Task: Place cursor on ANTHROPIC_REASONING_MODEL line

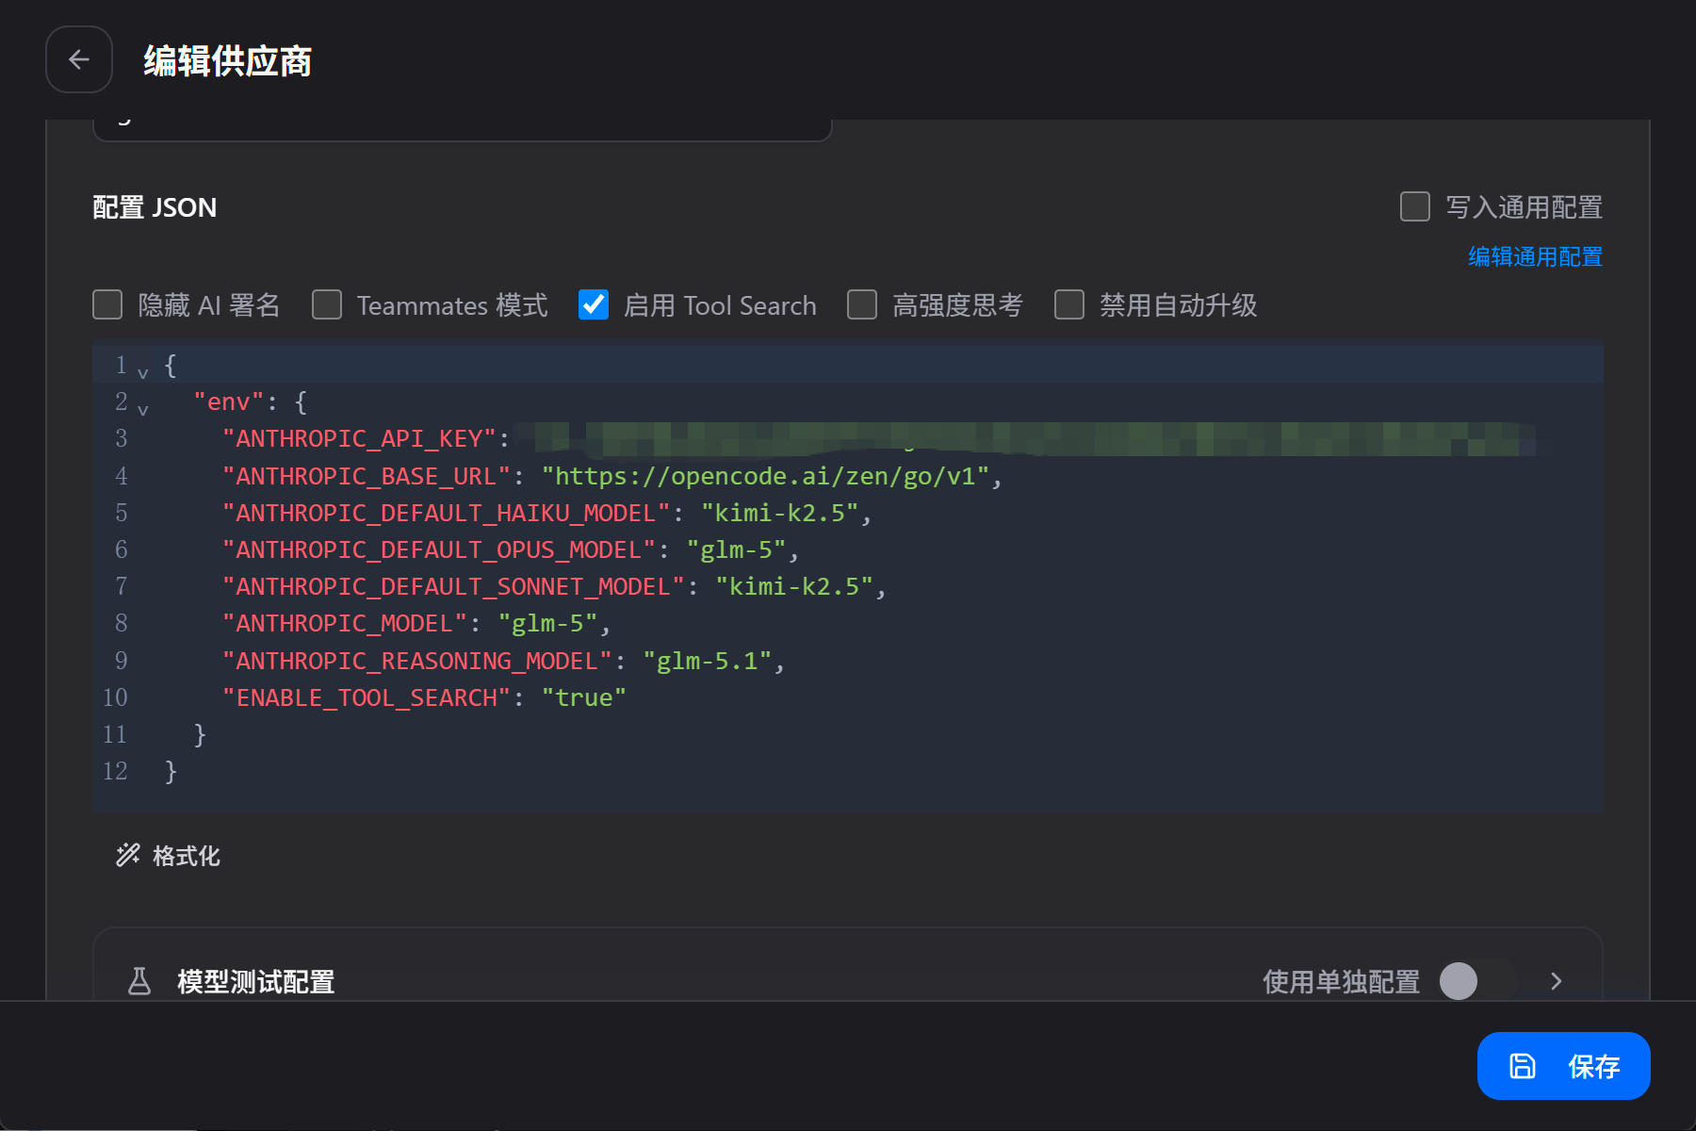Action: pos(416,661)
